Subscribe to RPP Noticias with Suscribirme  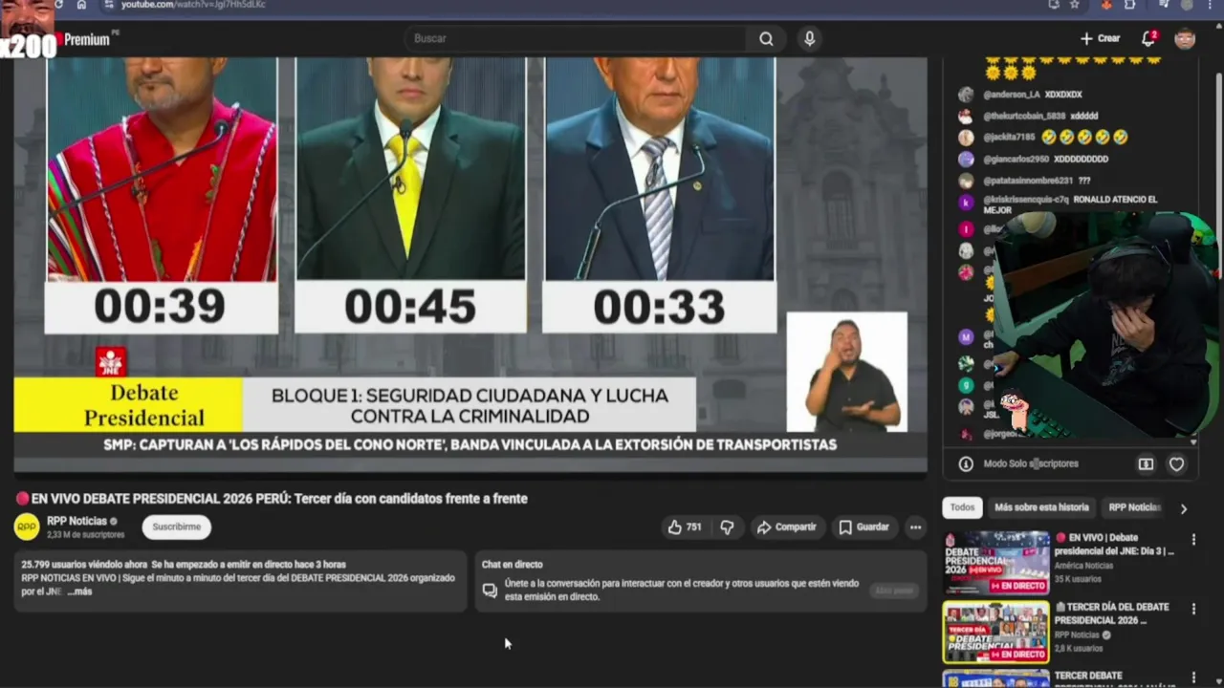click(177, 527)
